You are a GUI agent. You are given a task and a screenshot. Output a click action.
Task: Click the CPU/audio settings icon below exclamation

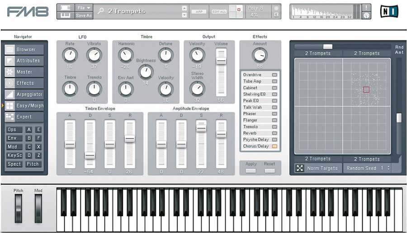tap(366, 15)
